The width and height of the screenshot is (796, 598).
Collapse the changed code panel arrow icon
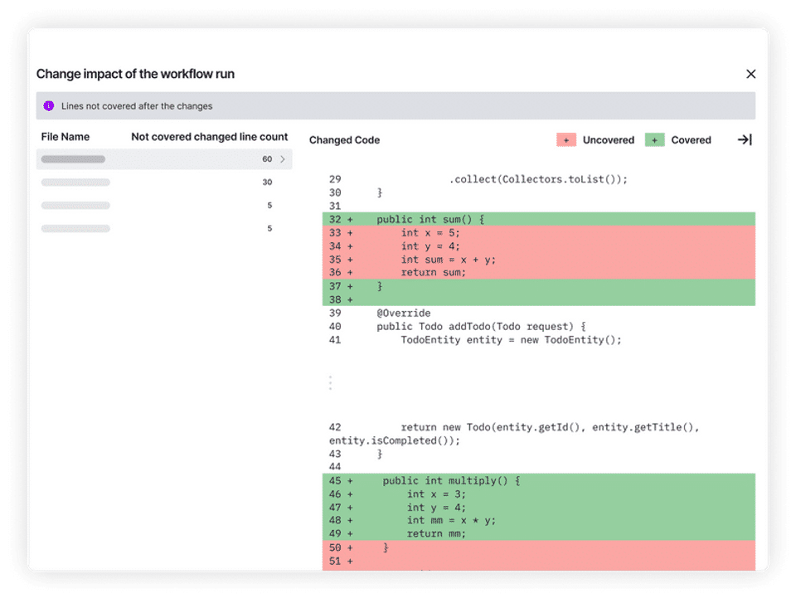point(745,139)
